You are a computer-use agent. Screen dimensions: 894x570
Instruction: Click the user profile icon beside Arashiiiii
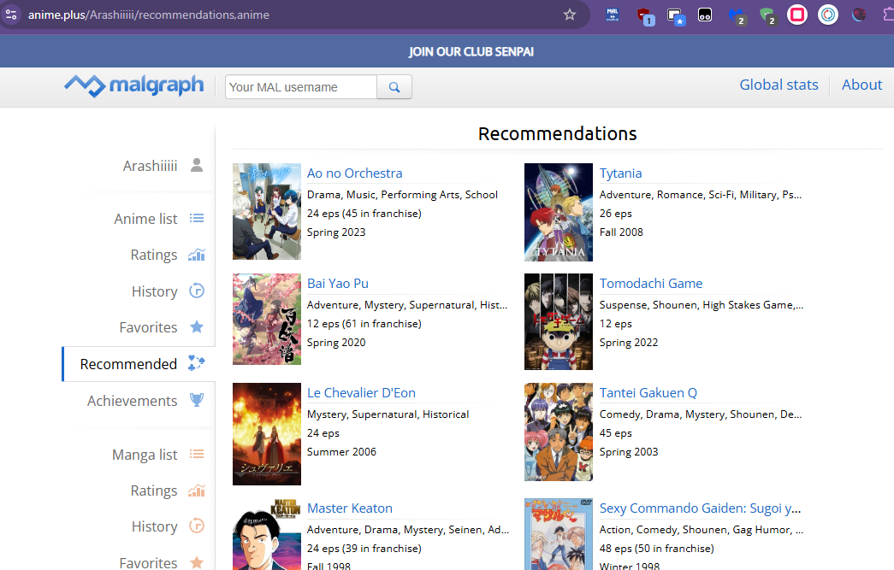197,165
